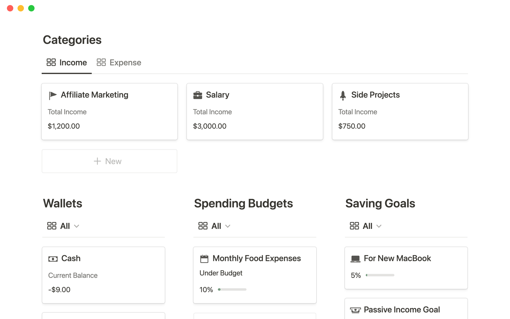Click the briefcase icon next to Salary
The height and width of the screenshot is (319, 510).
[x=198, y=95]
